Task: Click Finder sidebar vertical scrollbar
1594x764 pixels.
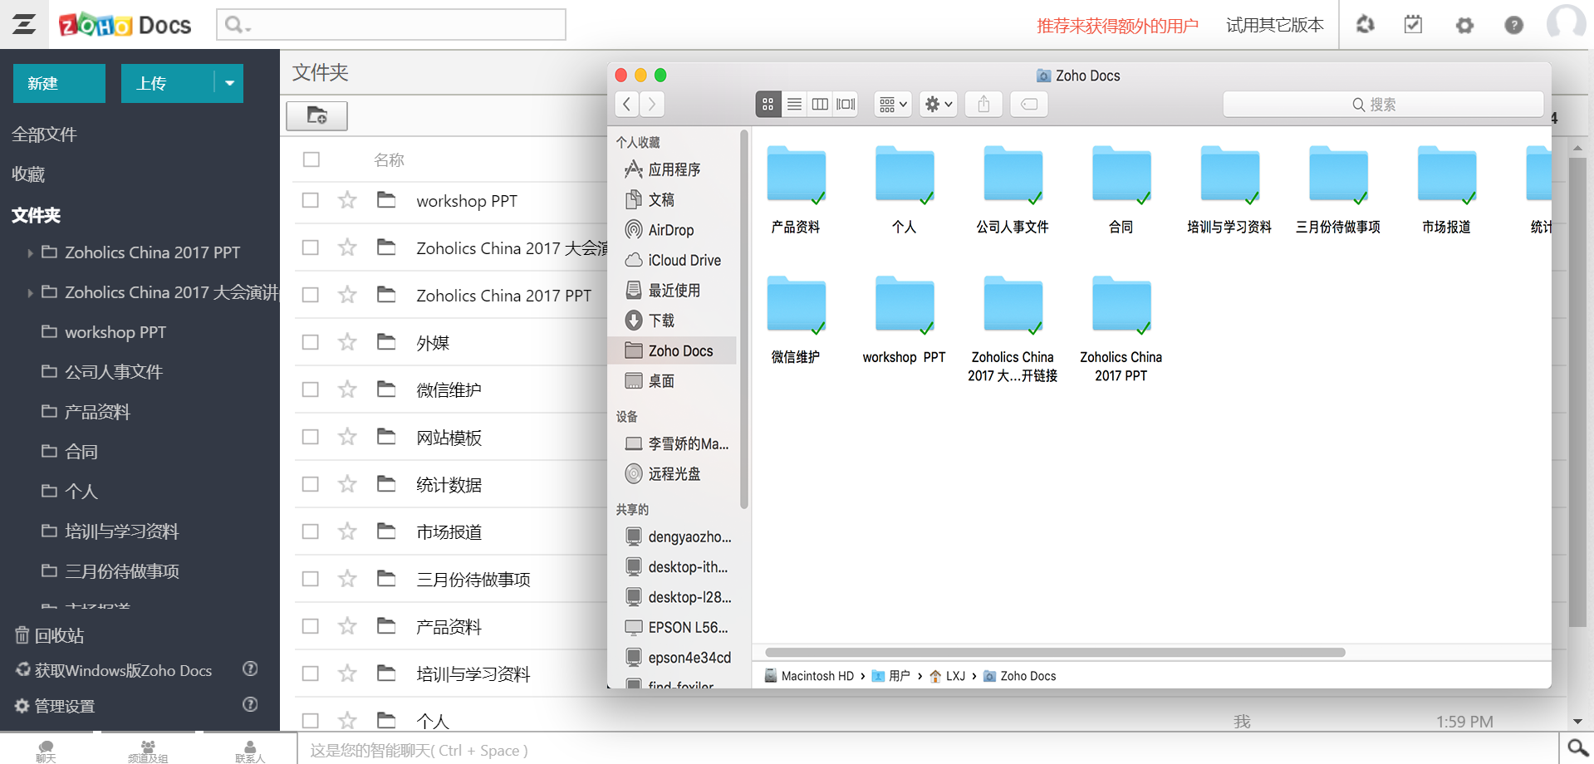Action: [x=744, y=319]
